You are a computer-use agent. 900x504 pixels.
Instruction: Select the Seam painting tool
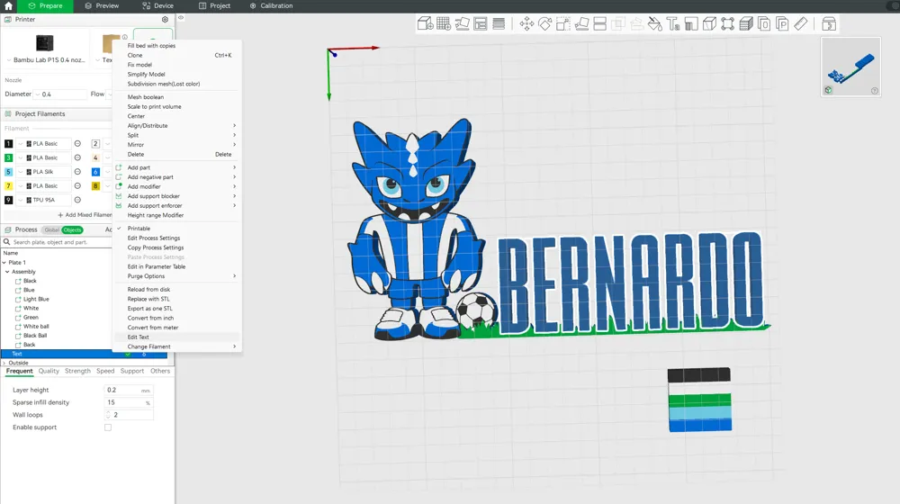click(x=710, y=23)
